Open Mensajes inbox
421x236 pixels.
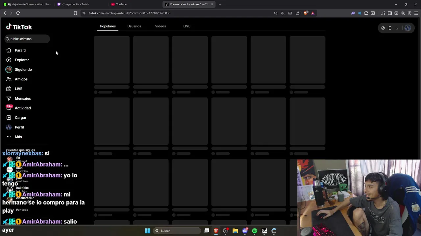click(18, 98)
